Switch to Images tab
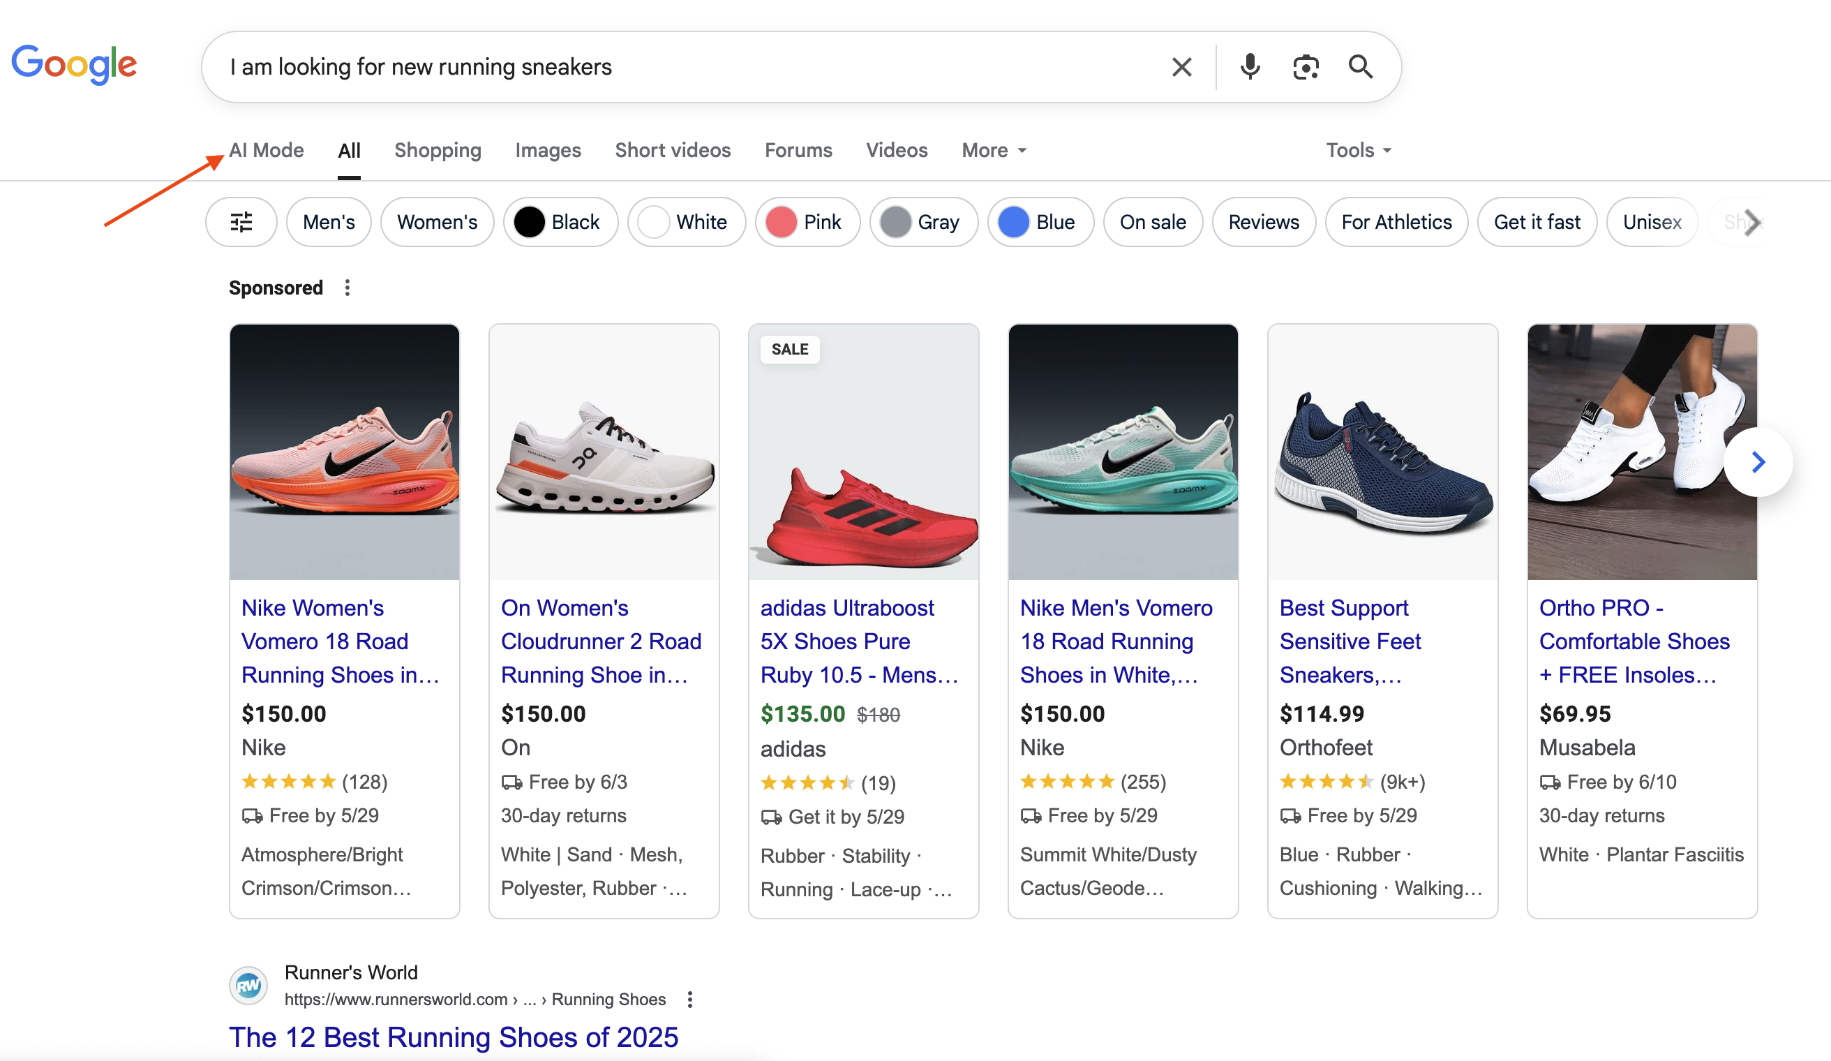Image resolution: width=1831 pixels, height=1061 pixels. pyautogui.click(x=548, y=151)
